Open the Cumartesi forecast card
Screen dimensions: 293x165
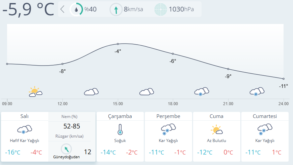[x=265, y=137]
